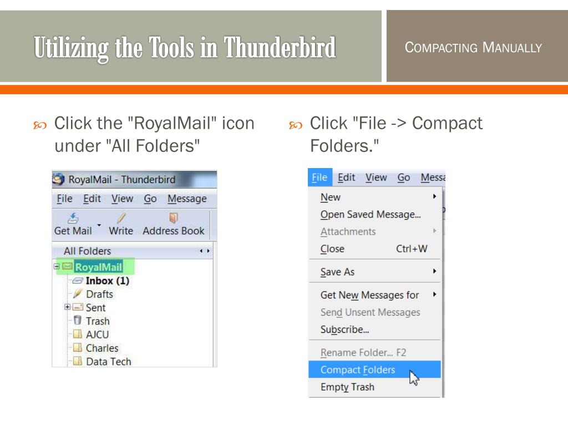This screenshot has height=426, width=568.
Task: Open the View menu in the RoyalMail window
Action: [x=122, y=199]
